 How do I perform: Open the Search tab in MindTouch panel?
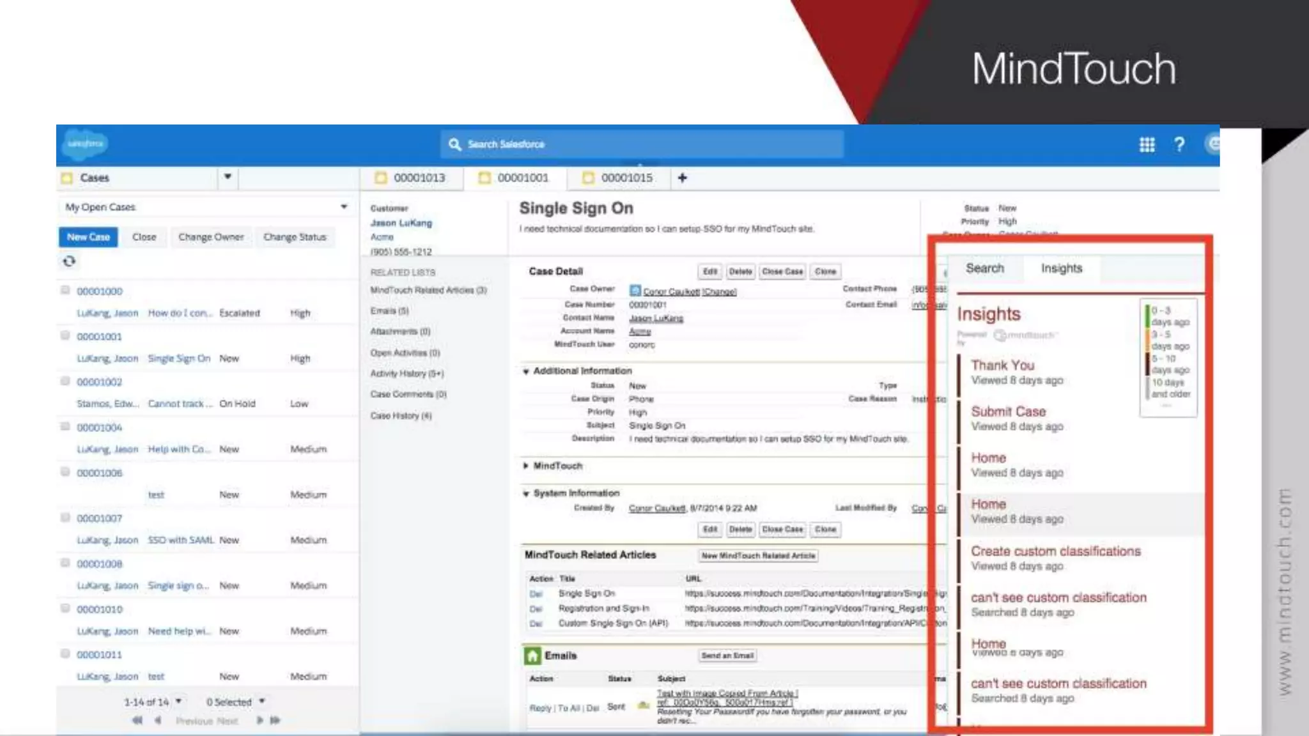pyautogui.click(x=984, y=268)
